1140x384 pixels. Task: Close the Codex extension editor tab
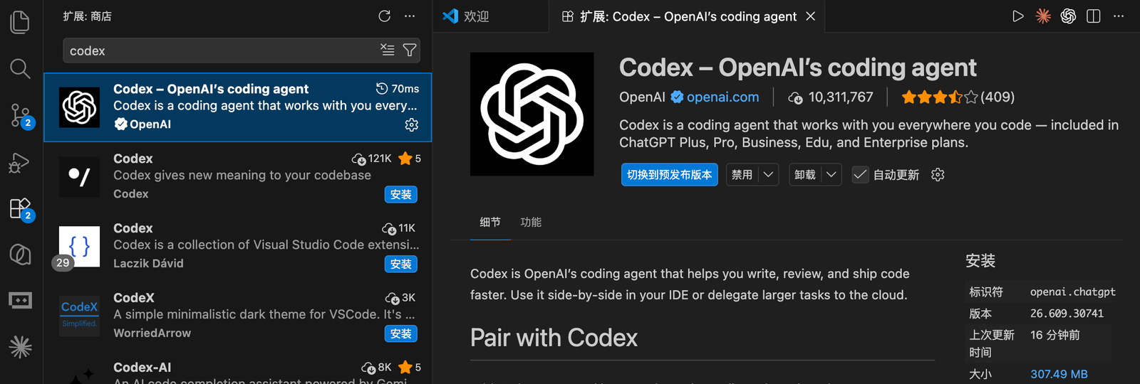click(811, 16)
